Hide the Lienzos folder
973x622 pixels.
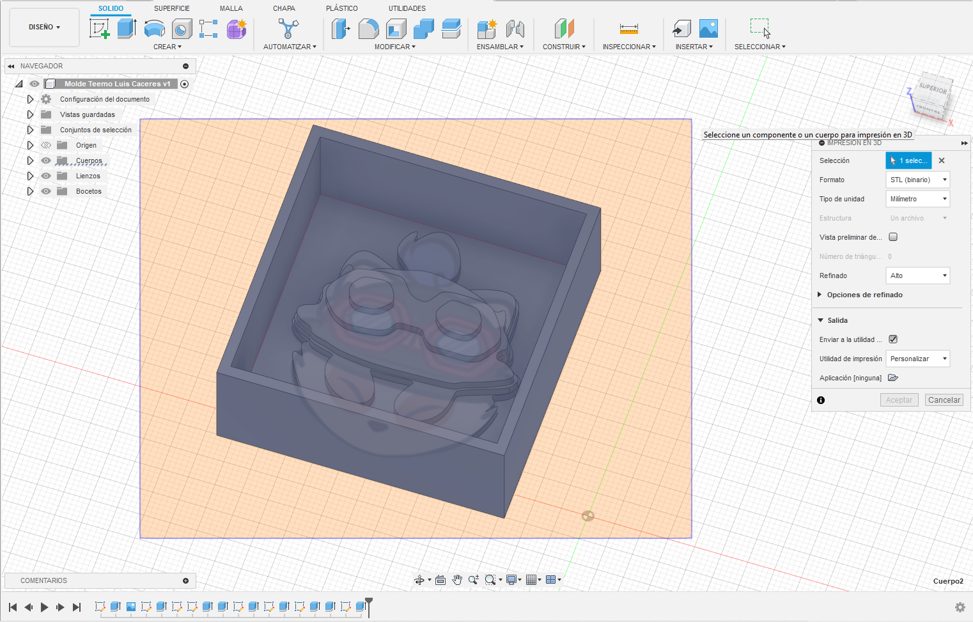[x=46, y=176]
